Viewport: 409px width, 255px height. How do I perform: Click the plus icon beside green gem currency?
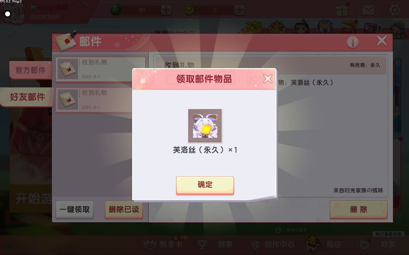pos(166,10)
